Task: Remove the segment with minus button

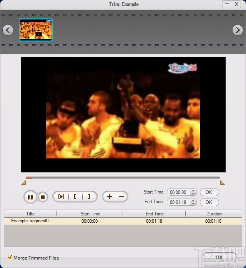Action: 121,197
